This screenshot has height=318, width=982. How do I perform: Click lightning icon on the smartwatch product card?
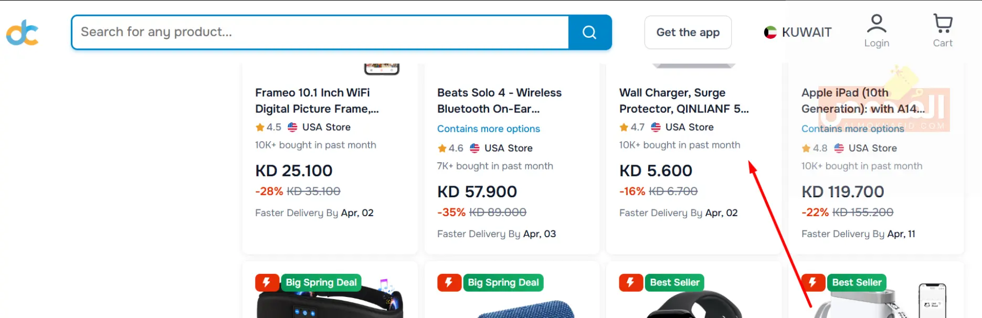(x=630, y=282)
